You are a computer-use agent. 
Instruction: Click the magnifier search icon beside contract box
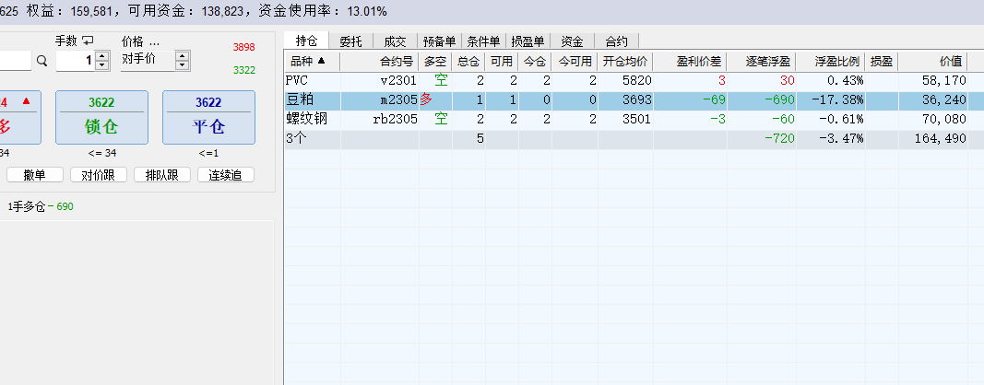(41, 61)
